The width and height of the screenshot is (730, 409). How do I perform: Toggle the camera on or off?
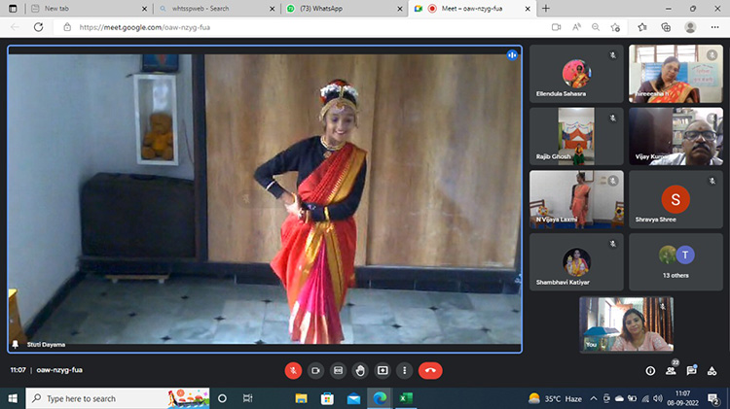[315, 370]
